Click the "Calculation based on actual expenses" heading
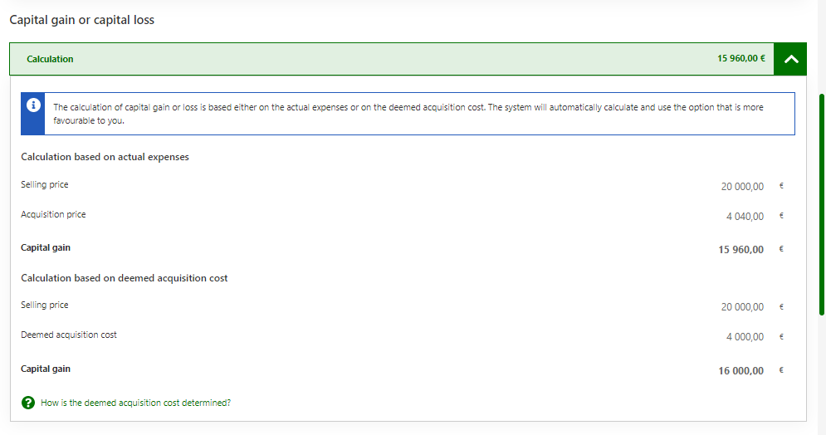 (x=105, y=157)
